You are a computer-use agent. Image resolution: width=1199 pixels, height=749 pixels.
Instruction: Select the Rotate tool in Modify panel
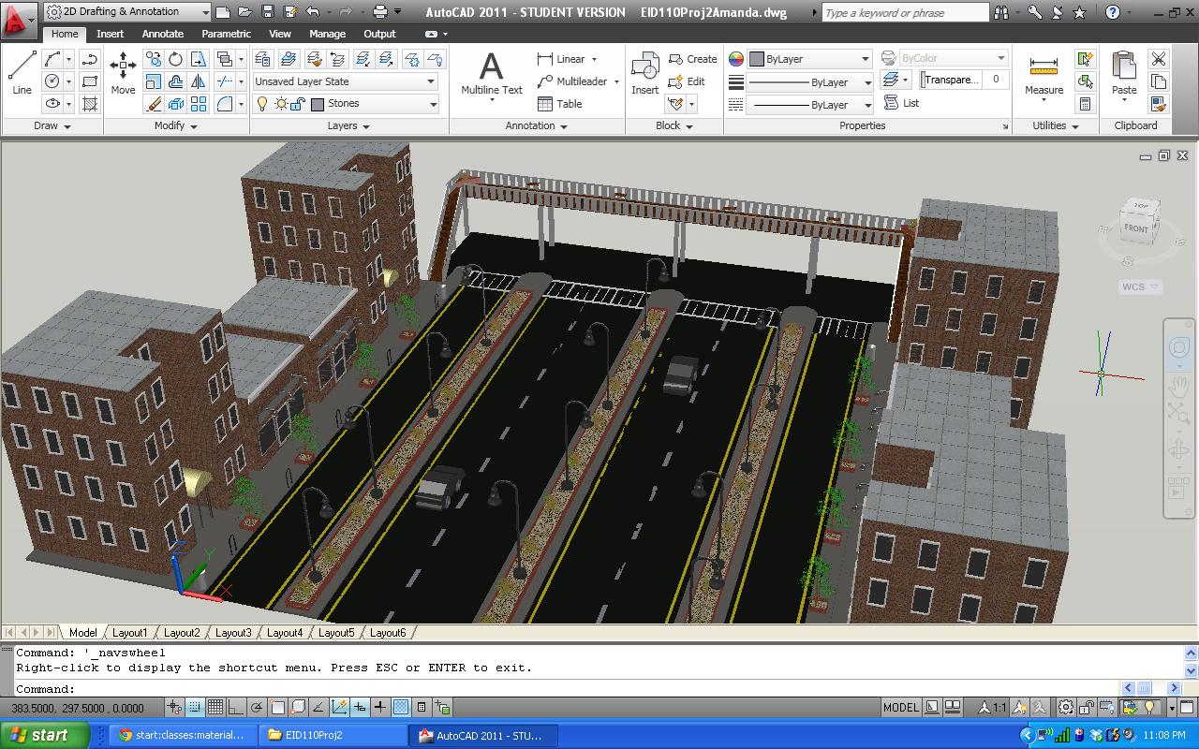[175, 59]
